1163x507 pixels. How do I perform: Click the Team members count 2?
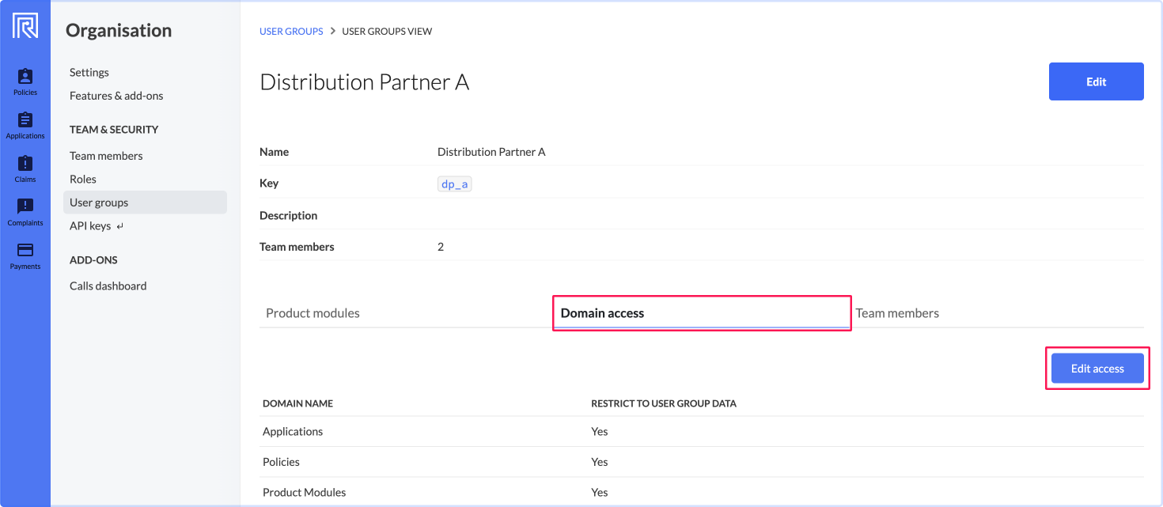441,247
